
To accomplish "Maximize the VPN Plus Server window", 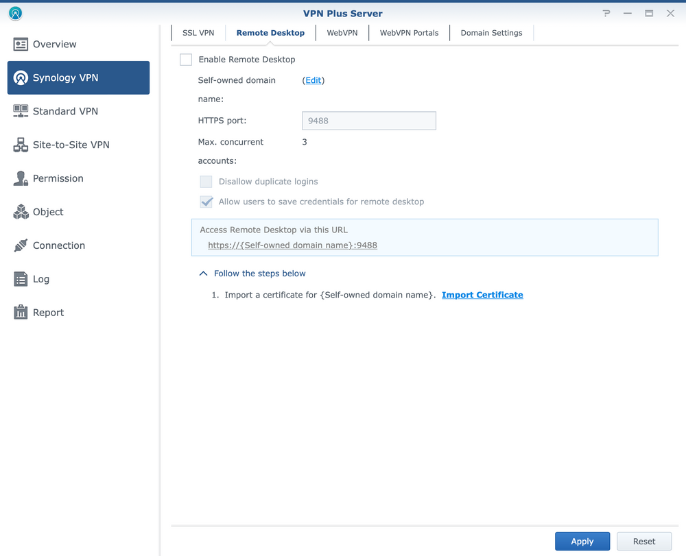I will tap(649, 14).
